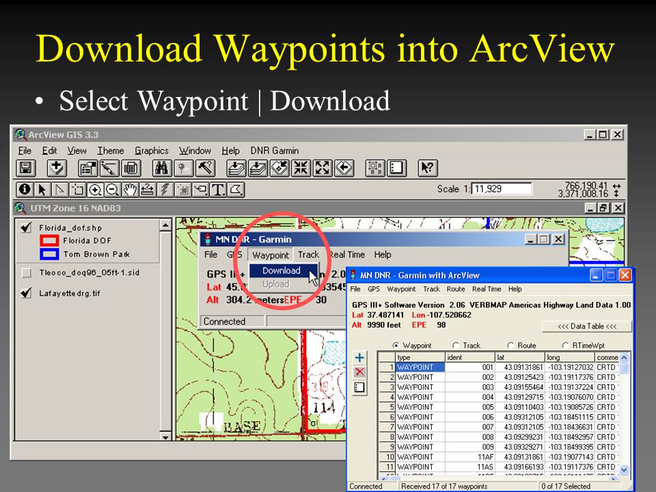
Task: Toggle Florida_dof.shp theme visibility checkbox
Action: [x=27, y=228]
